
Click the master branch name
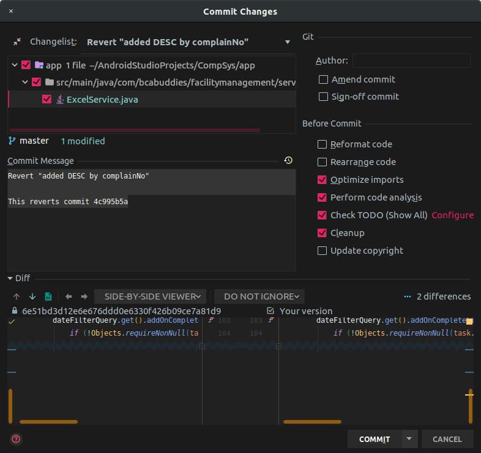(x=34, y=141)
